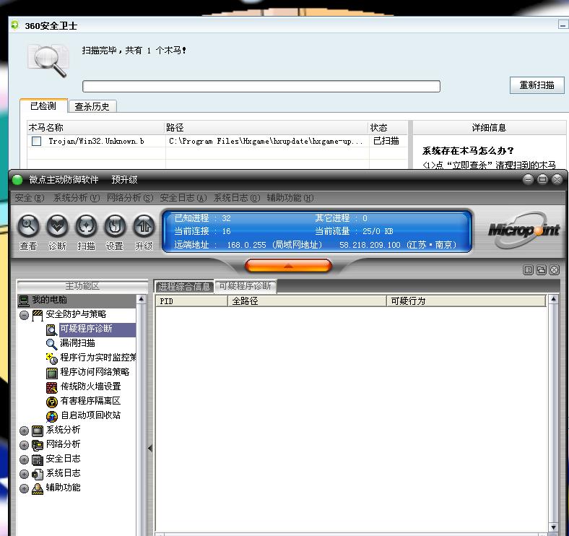569x536 pixels.
Task: Collapse info panel with orange arrow button
Action: click(289, 266)
